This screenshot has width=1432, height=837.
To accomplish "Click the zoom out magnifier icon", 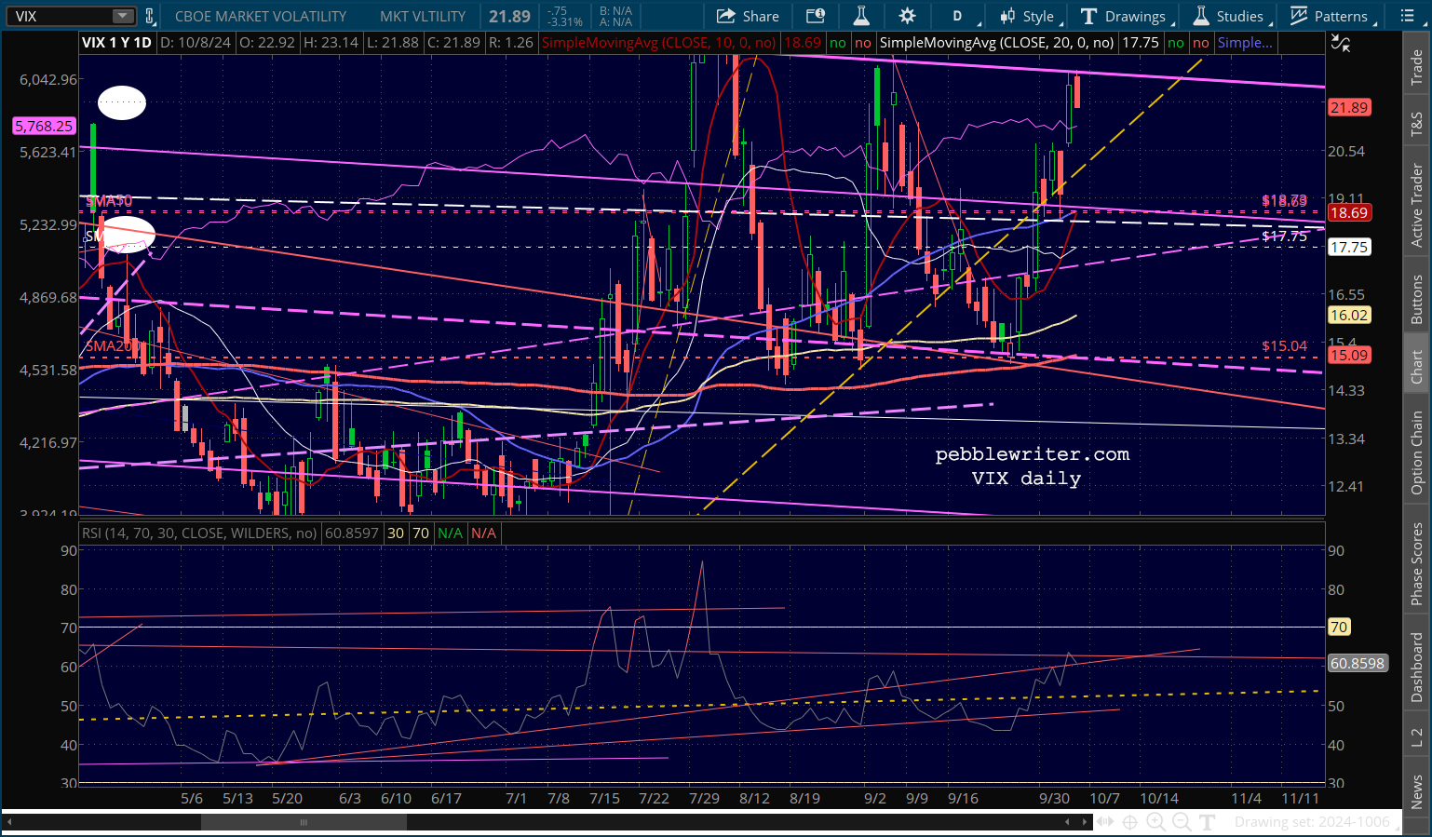I will (1182, 821).
